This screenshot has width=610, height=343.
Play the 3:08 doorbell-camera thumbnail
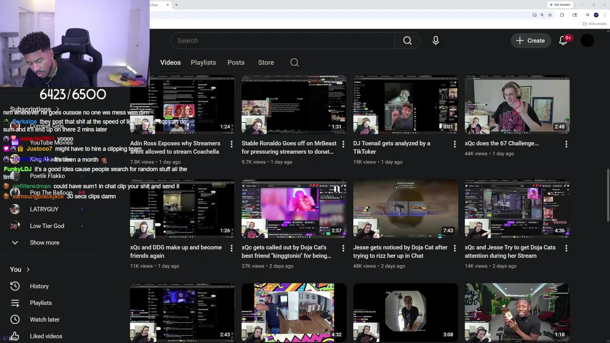click(405, 313)
